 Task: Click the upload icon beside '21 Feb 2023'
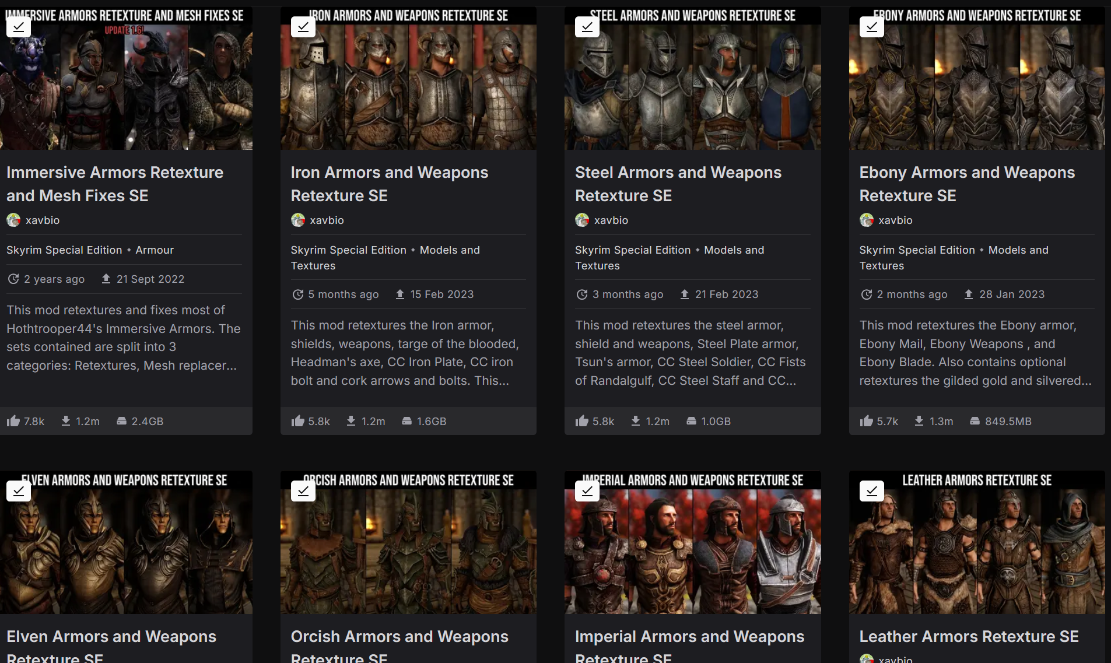685,294
